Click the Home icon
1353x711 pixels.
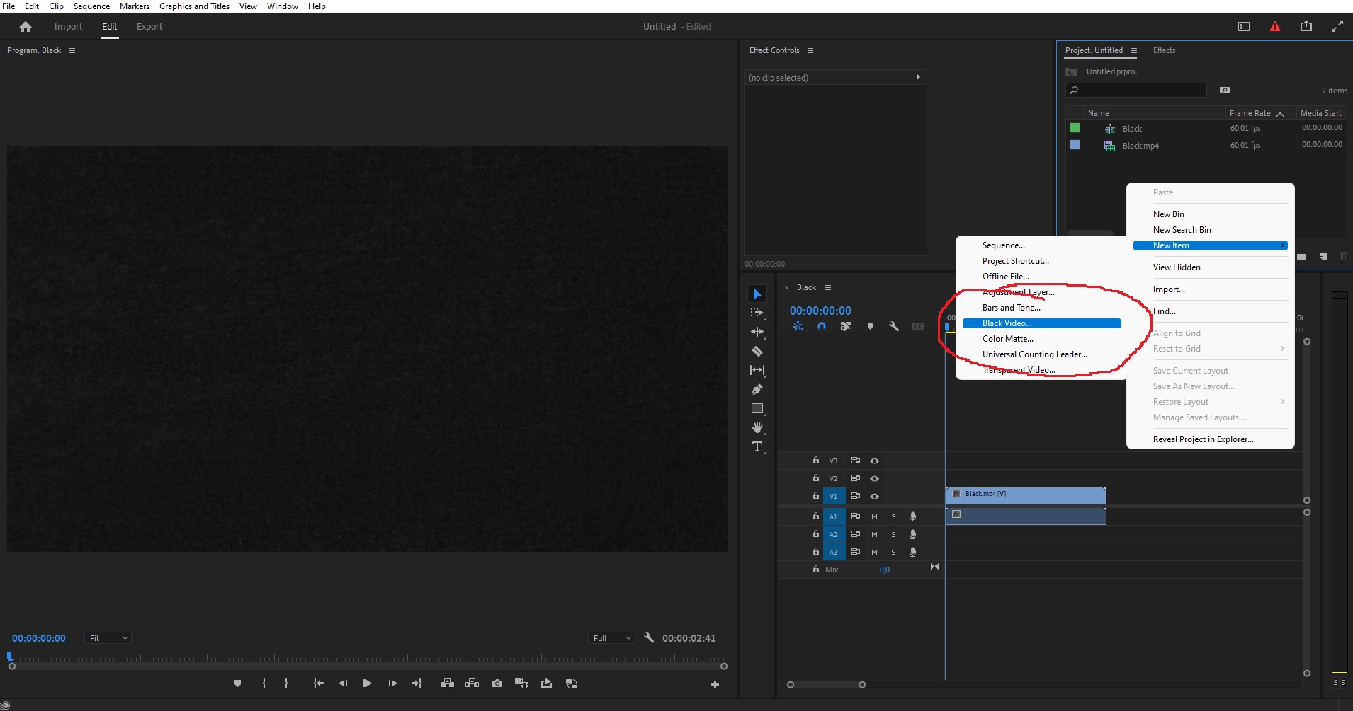point(26,27)
